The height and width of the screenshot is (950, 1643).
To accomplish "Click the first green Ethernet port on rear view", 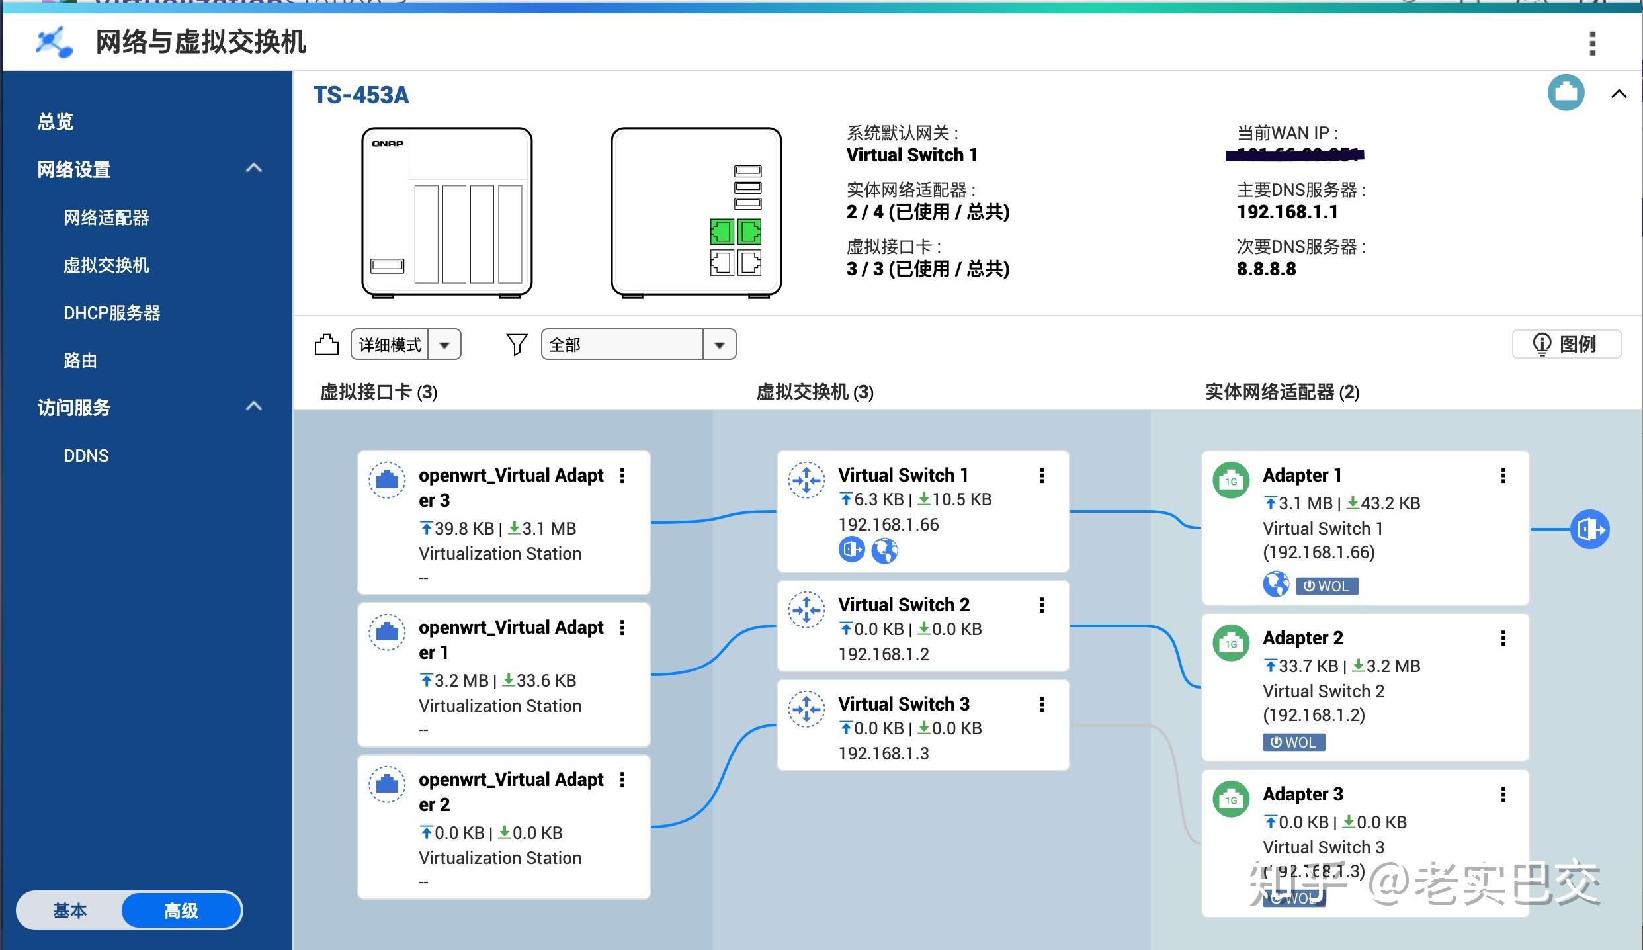I will (722, 232).
